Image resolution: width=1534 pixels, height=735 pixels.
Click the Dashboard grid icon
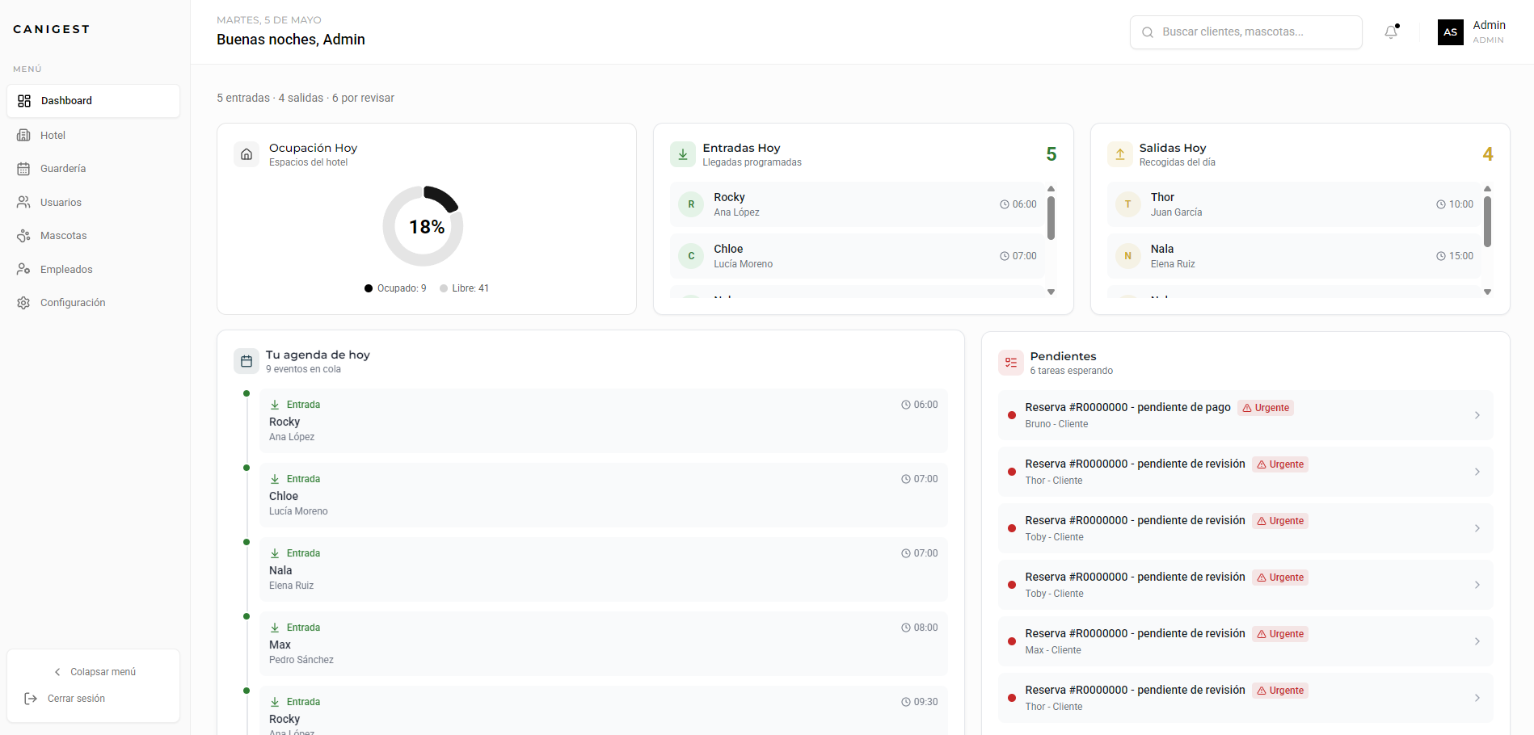[24, 101]
